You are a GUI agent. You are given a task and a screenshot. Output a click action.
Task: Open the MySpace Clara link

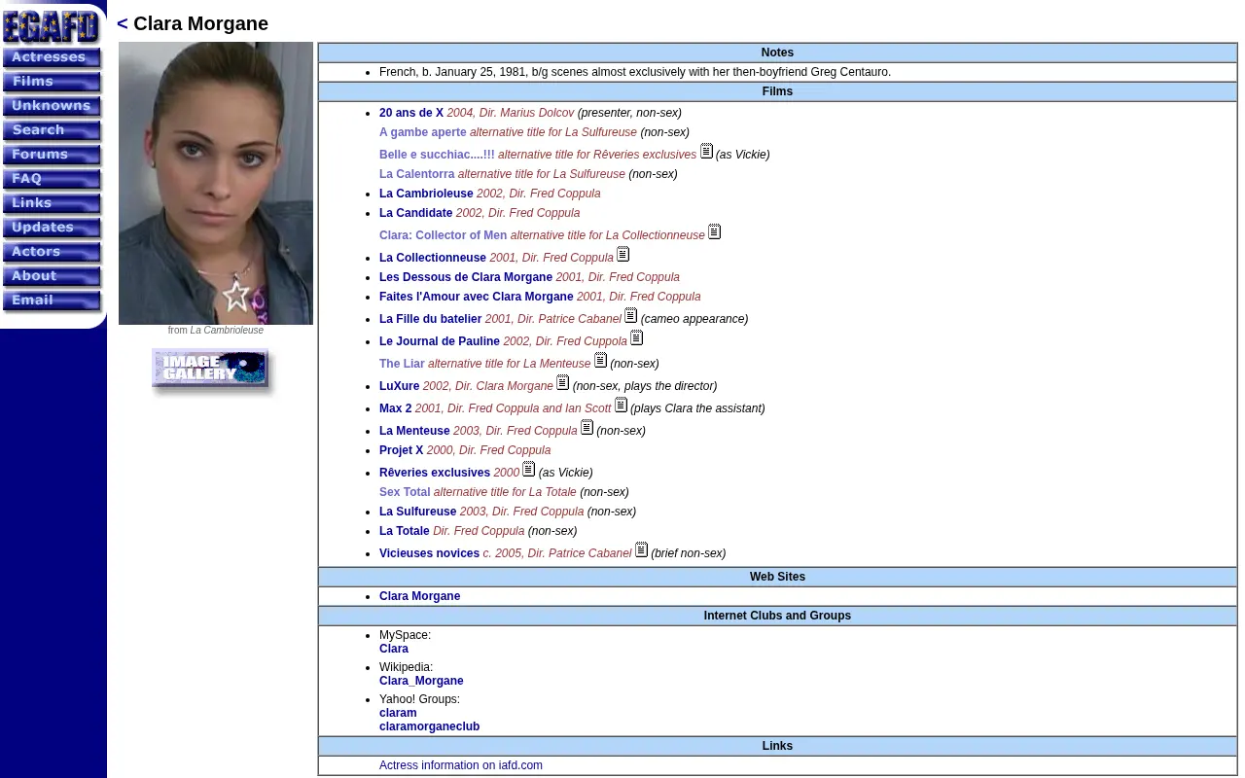pyautogui.click(x=394, y=649)
